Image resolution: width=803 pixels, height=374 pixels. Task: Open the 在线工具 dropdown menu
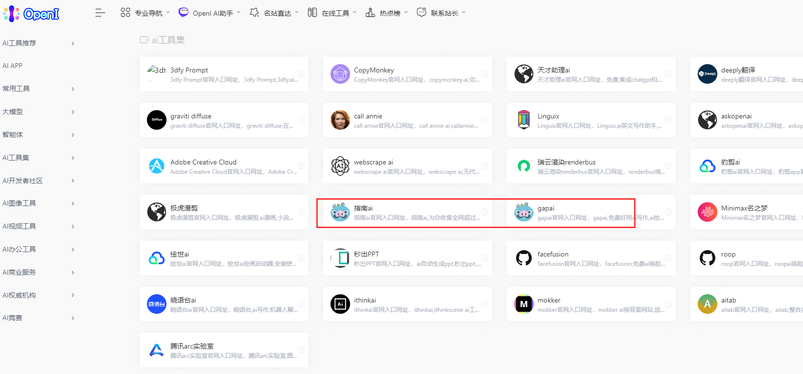point(332,13)
